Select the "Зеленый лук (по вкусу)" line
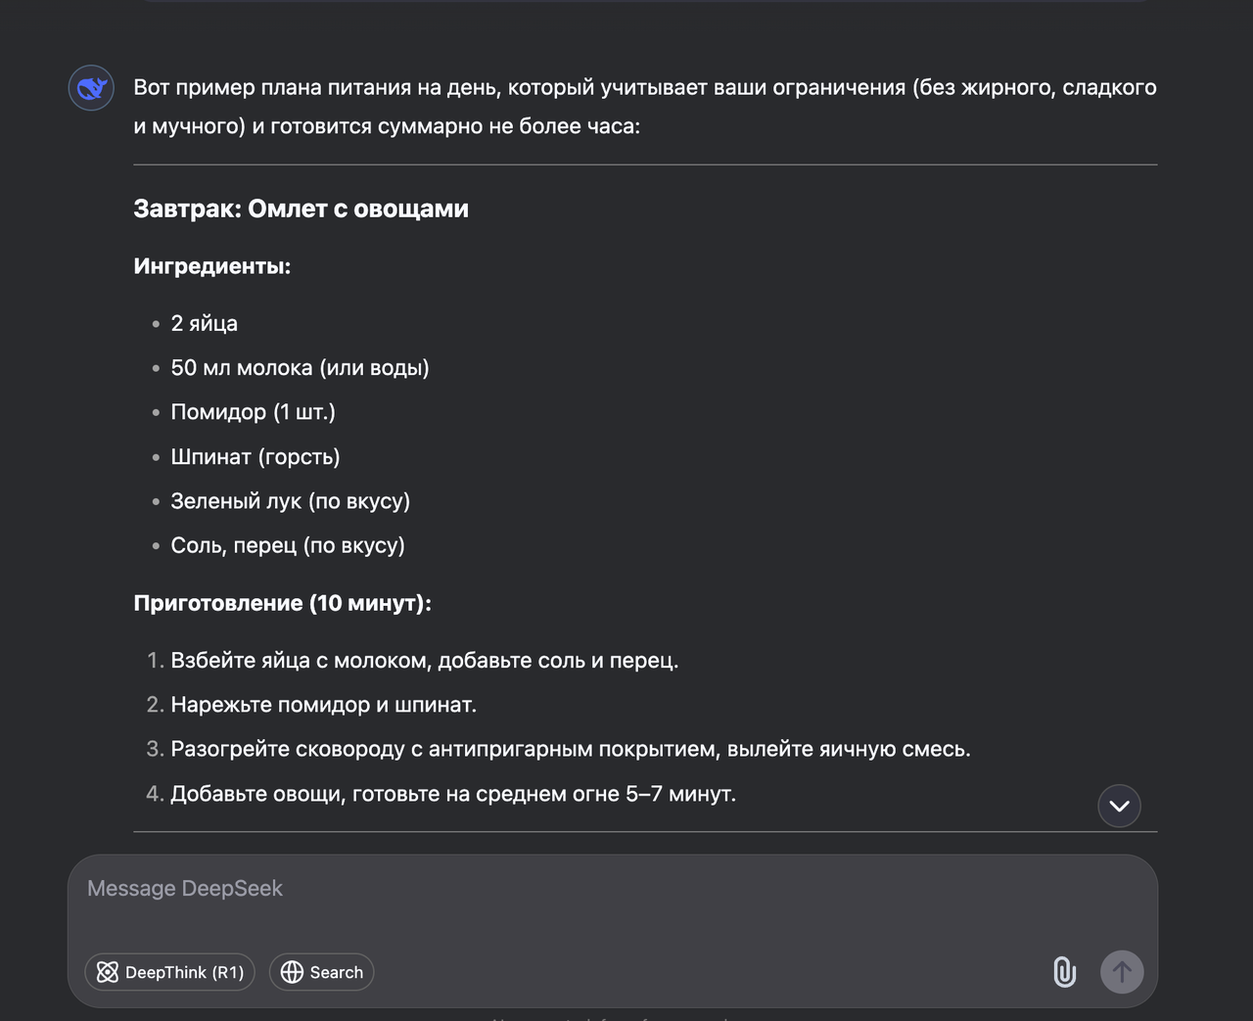The image size is (1253, 1021). [290, 501]
